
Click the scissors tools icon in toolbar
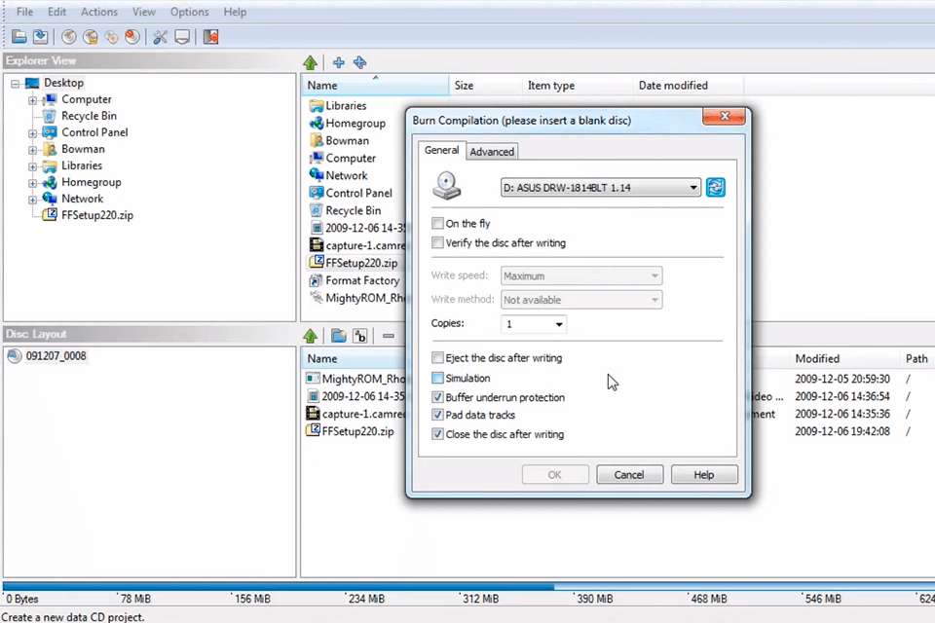tap(160, 37)
